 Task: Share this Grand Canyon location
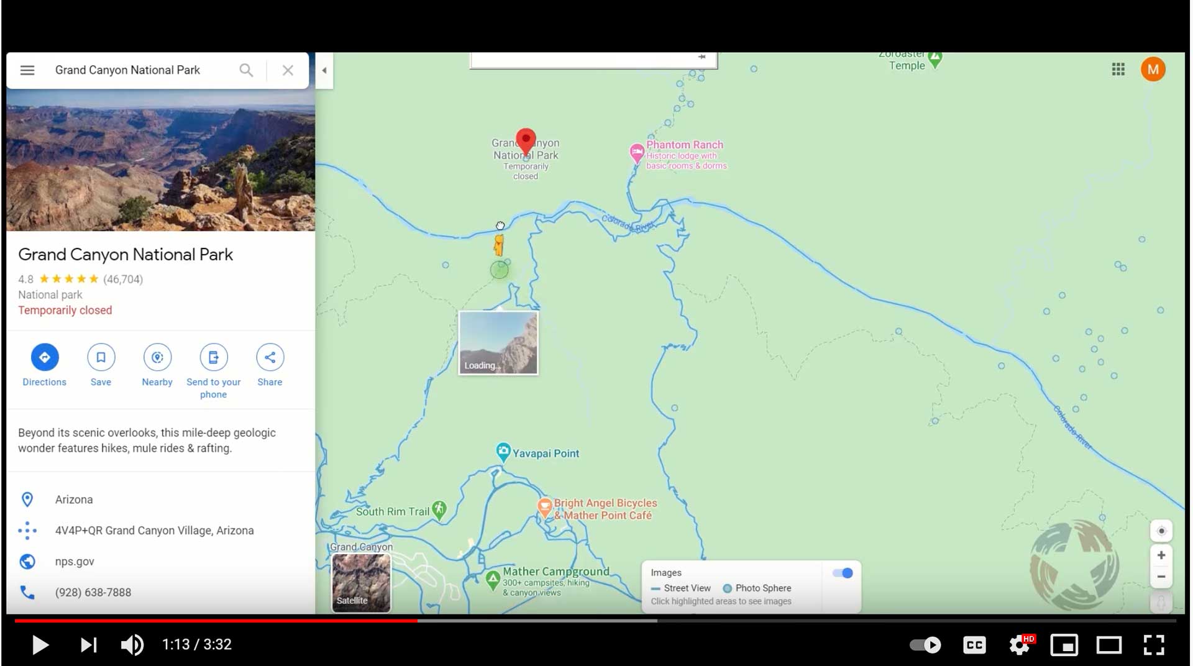pyautogui.click(x=270, y=357)
